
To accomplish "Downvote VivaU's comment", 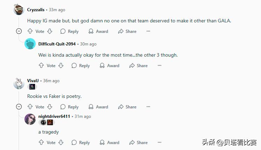I will click(50, 107).
